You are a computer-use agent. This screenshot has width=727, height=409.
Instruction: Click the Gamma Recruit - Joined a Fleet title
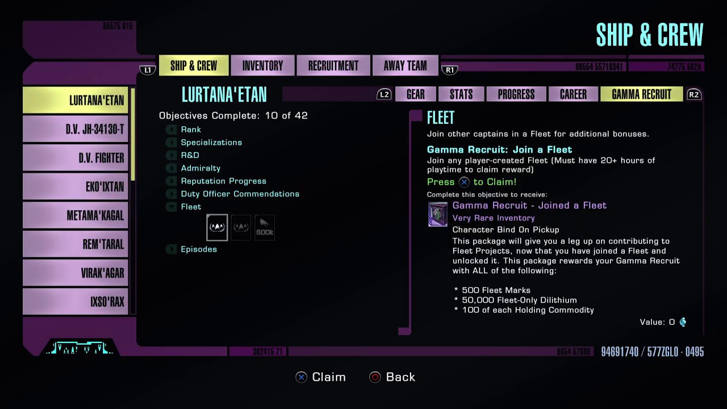tap(529, 206)
